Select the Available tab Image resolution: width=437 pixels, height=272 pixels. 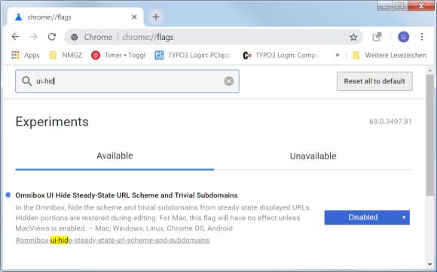115,156
